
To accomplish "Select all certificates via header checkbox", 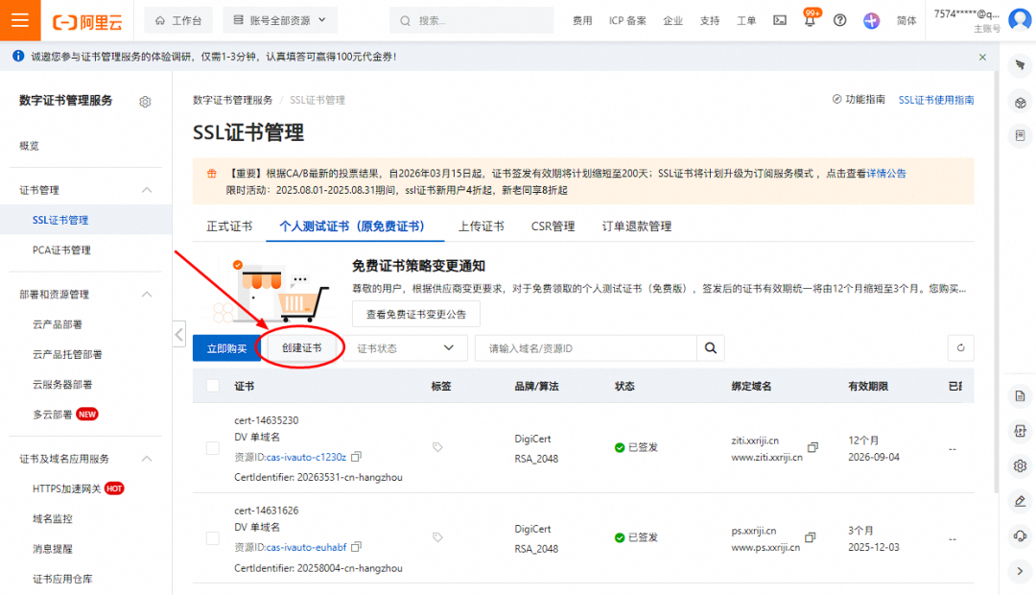I will click(x=212, y=385).
